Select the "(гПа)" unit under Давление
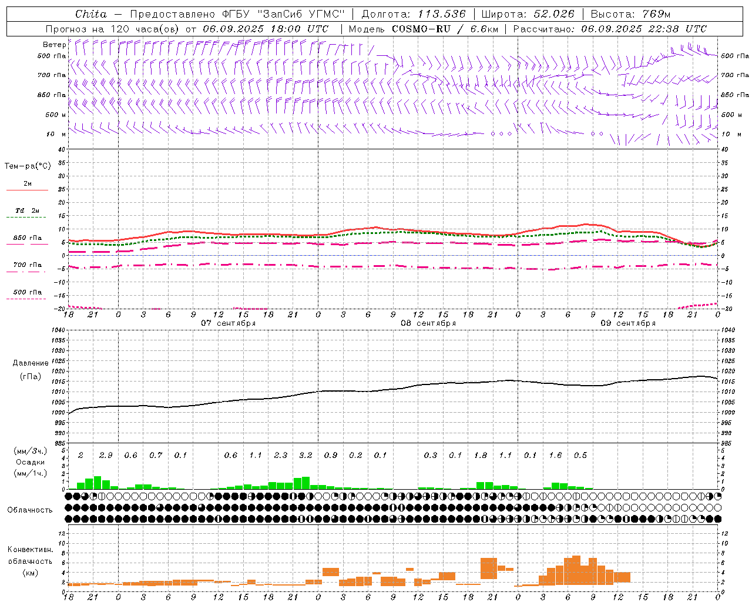Screen dimensions: 752x602 (x=31, y=377)
